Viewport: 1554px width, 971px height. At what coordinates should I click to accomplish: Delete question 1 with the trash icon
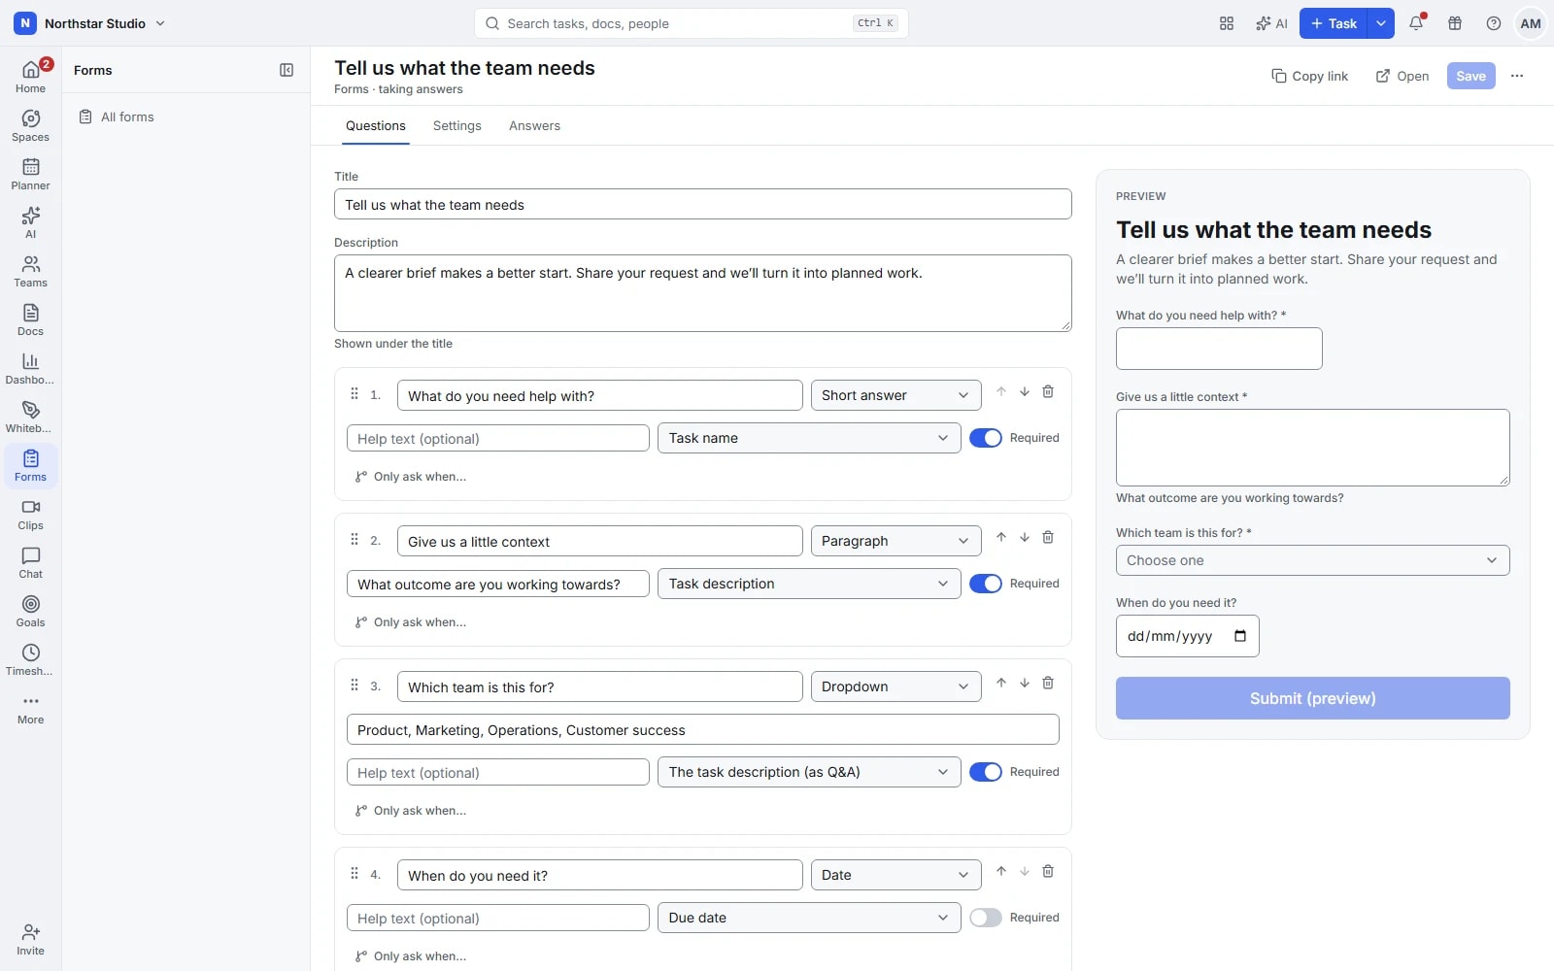click(x=1048, y=391)
